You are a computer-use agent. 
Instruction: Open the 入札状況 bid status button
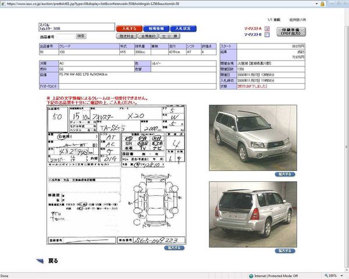coord(183,28)
